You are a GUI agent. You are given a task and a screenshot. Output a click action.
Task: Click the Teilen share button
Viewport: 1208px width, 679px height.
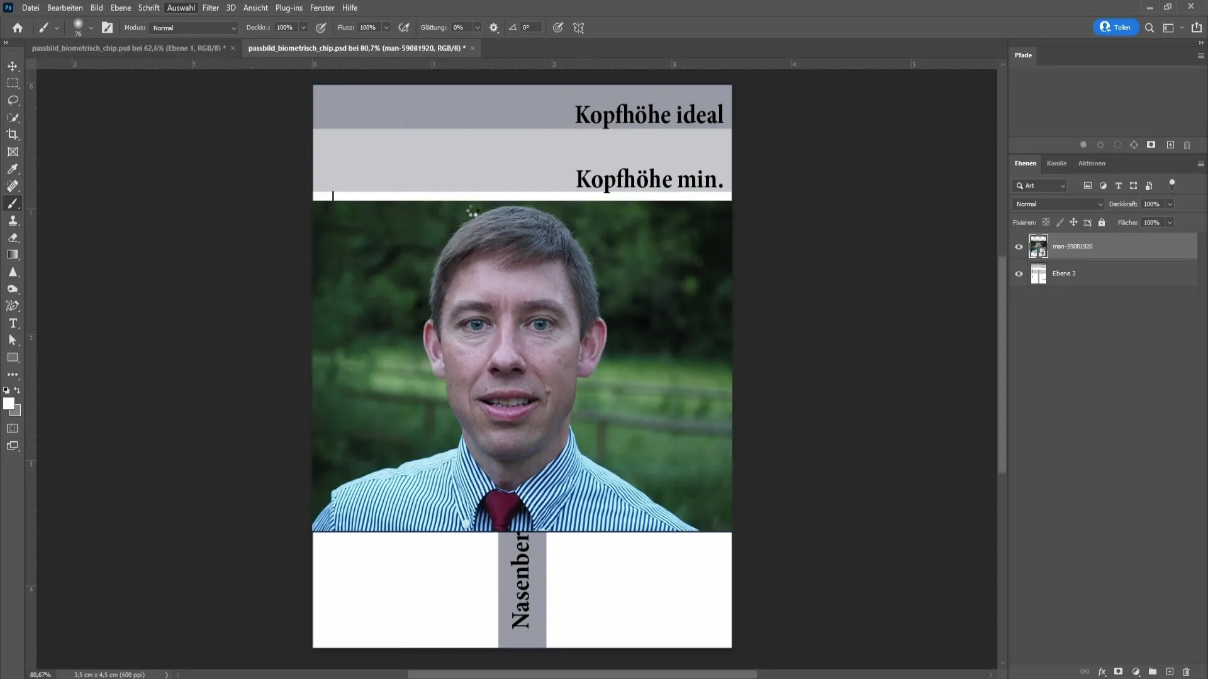pos(1114,28)
